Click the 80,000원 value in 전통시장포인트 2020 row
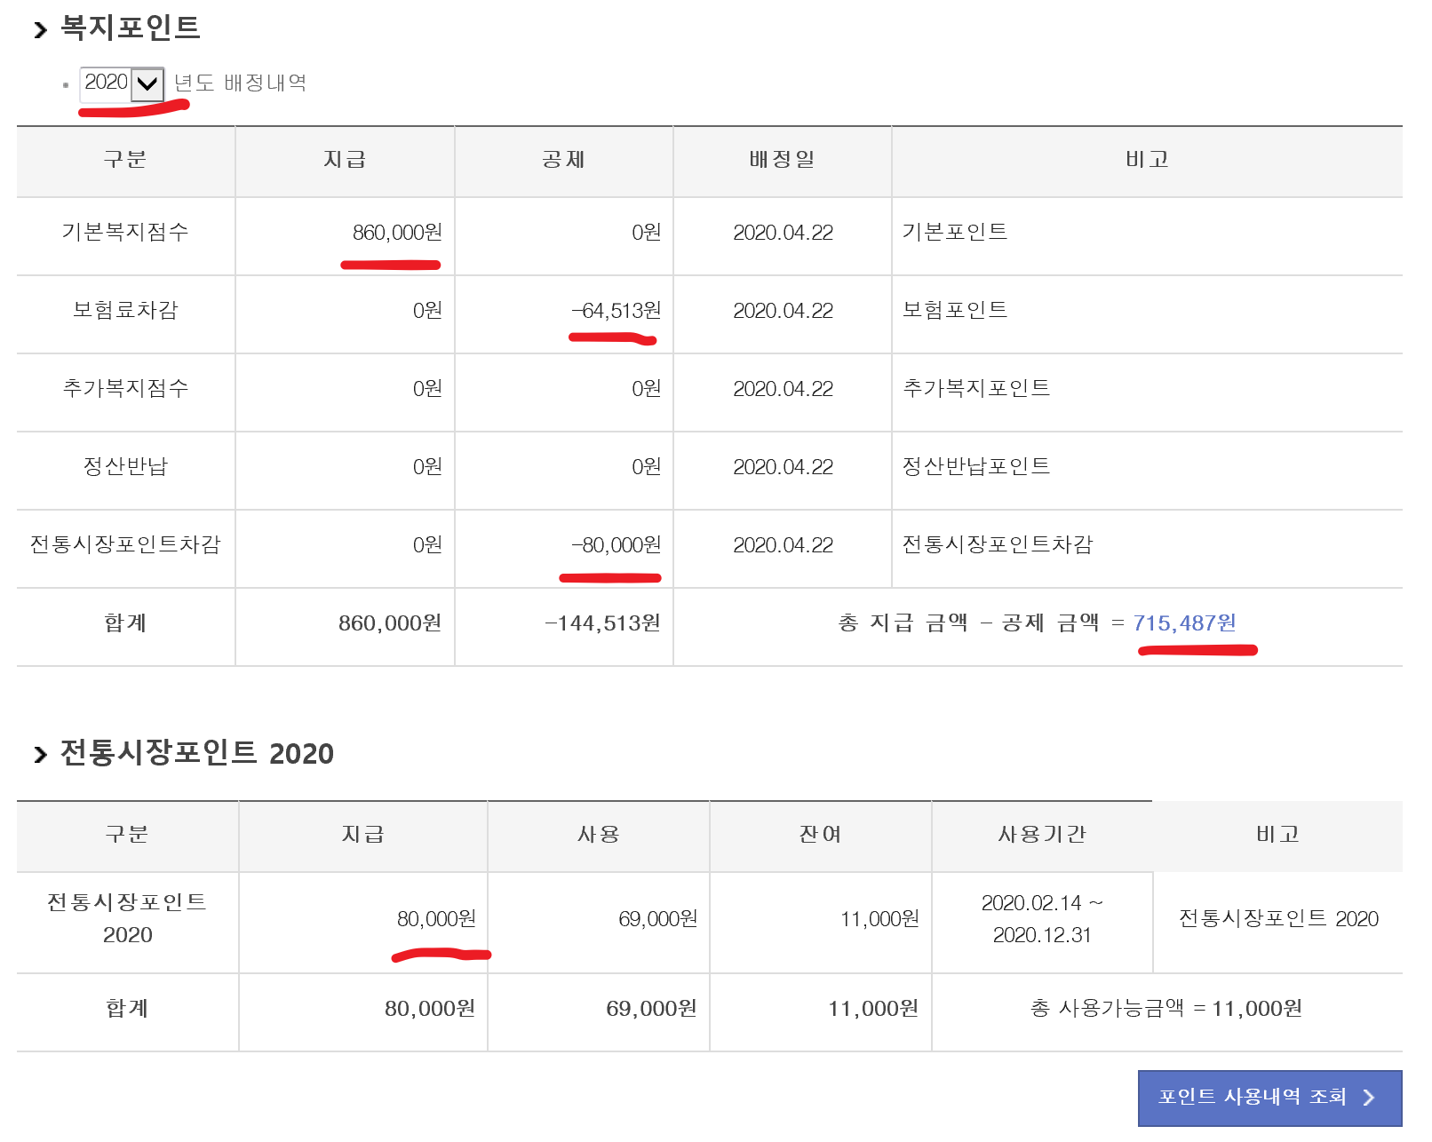This screenshot has height=1142, width=1432. click(436, 919)
